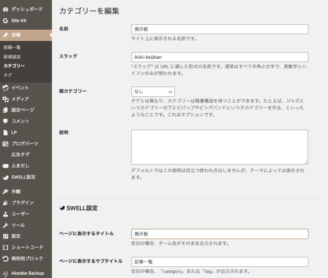The width and height of the screenshot is (328, 278).
Task: Click the イベント calendar icon
Action: tap(5, 88)
